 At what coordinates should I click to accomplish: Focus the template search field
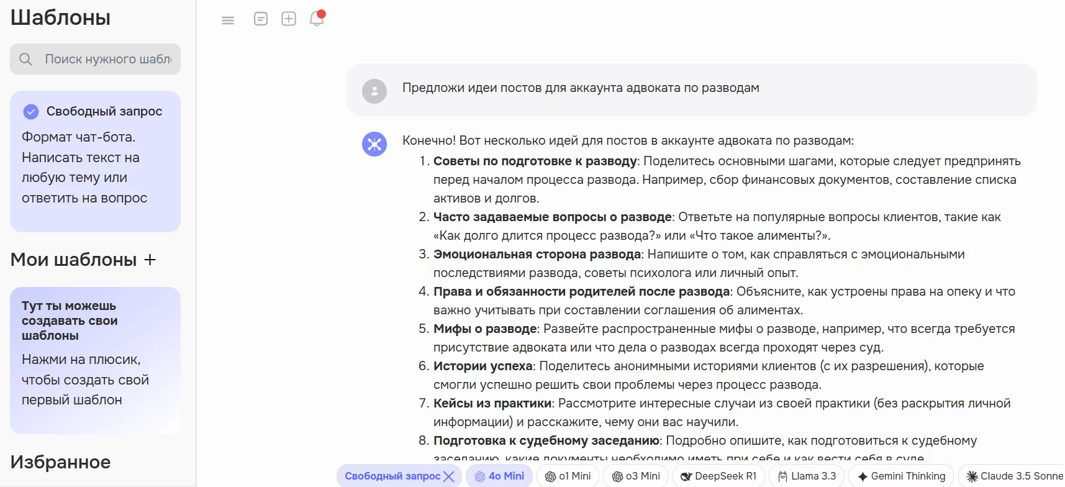coord(107,59)
